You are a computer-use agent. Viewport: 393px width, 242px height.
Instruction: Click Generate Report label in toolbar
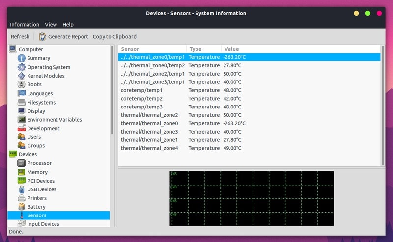pyautogui.click(x=68, y=37)
